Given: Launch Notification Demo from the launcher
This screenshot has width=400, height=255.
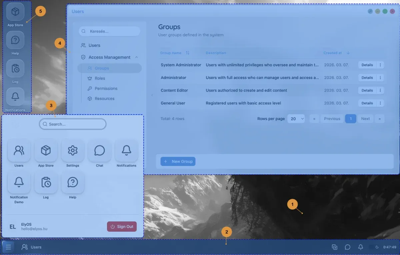Looking at the screenshot, I should pos(19,182).
